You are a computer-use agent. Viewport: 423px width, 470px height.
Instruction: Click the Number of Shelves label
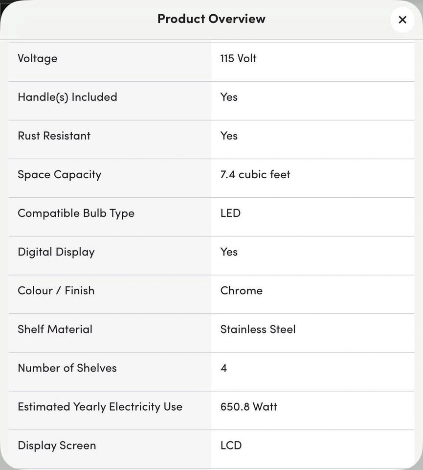click(x=67, y=368)
